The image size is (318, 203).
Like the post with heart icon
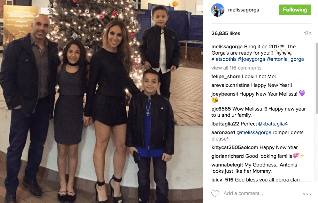coord(215,194)
